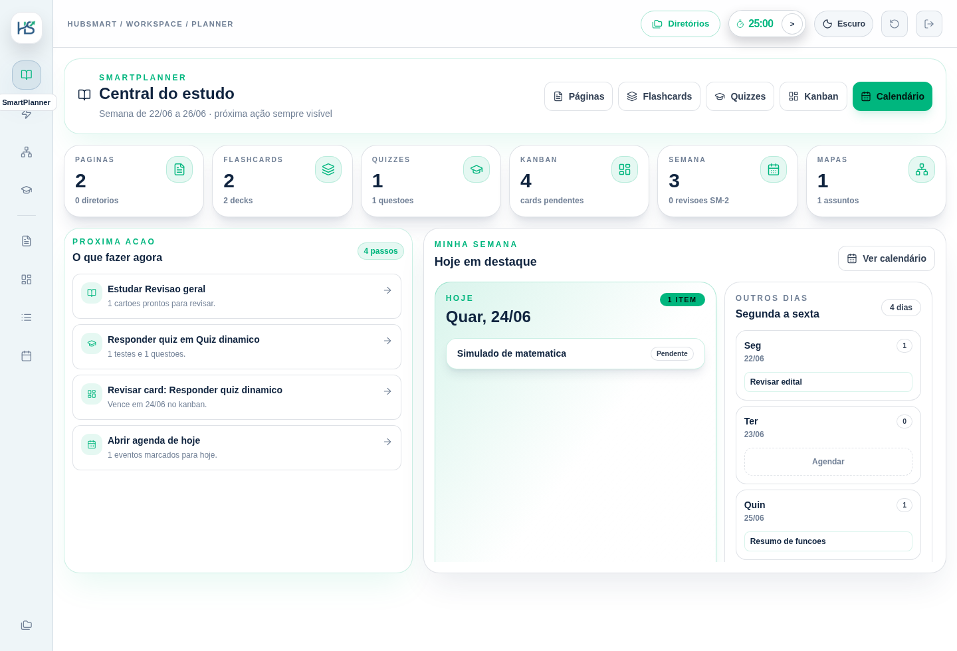This screenshot has height=651, width=957.
Task: Click the Kanban card grid icon
Action: pyautogui.click(x=625, y=169)
